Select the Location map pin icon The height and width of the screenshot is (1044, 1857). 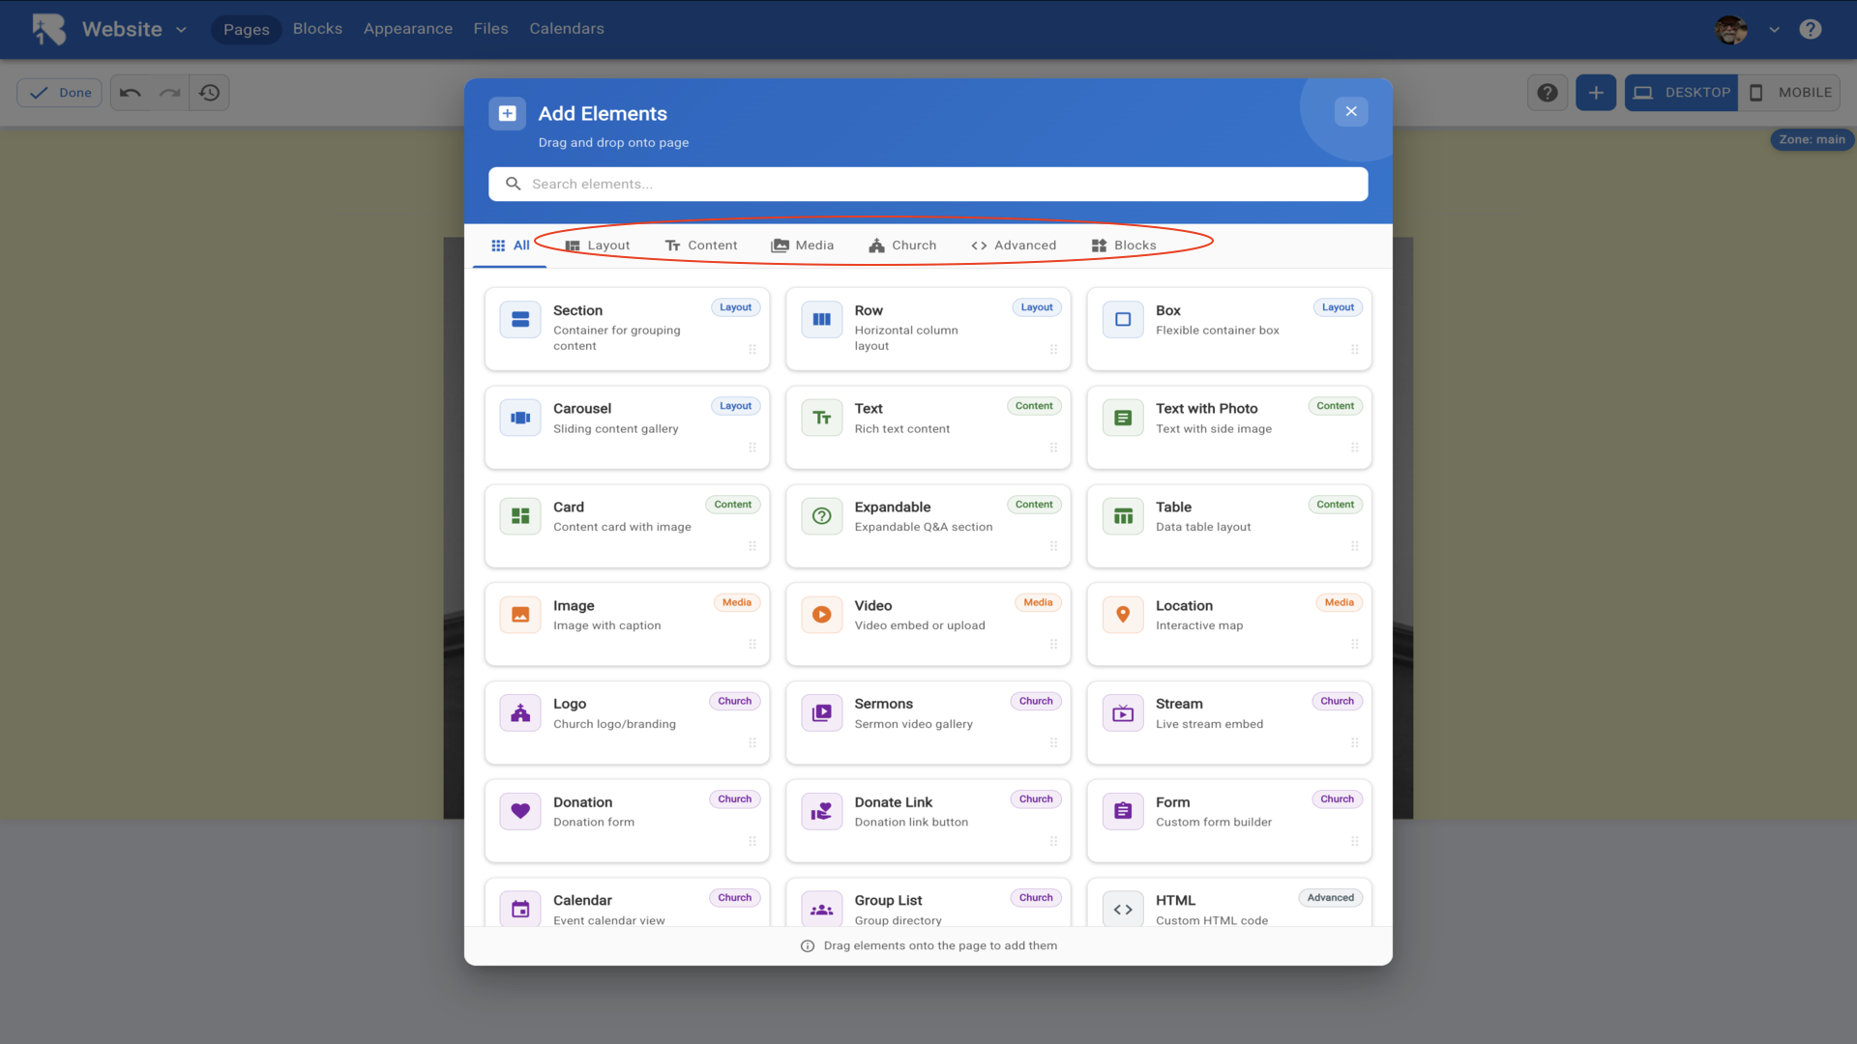pos(1123,615)
